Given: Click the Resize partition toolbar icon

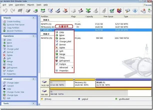Looking at the screenshot, I should coord(43,11).
